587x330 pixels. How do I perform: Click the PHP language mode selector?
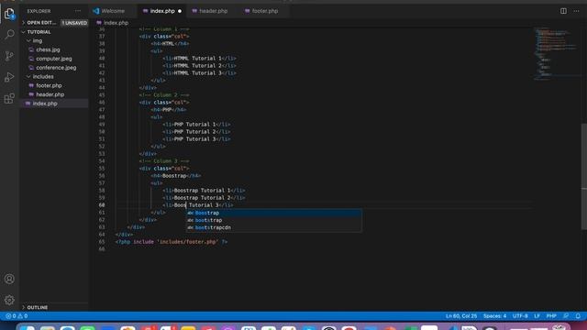(551, 316)
